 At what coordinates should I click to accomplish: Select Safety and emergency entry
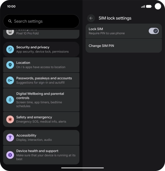41,119
